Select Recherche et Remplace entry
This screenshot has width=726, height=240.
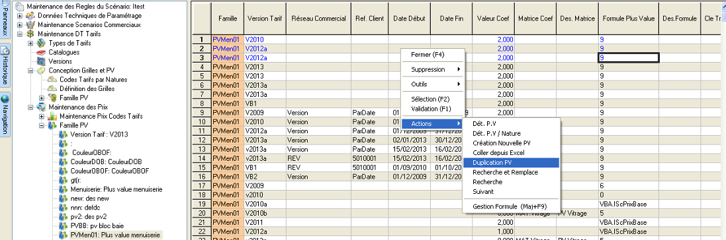pos(511,172)
